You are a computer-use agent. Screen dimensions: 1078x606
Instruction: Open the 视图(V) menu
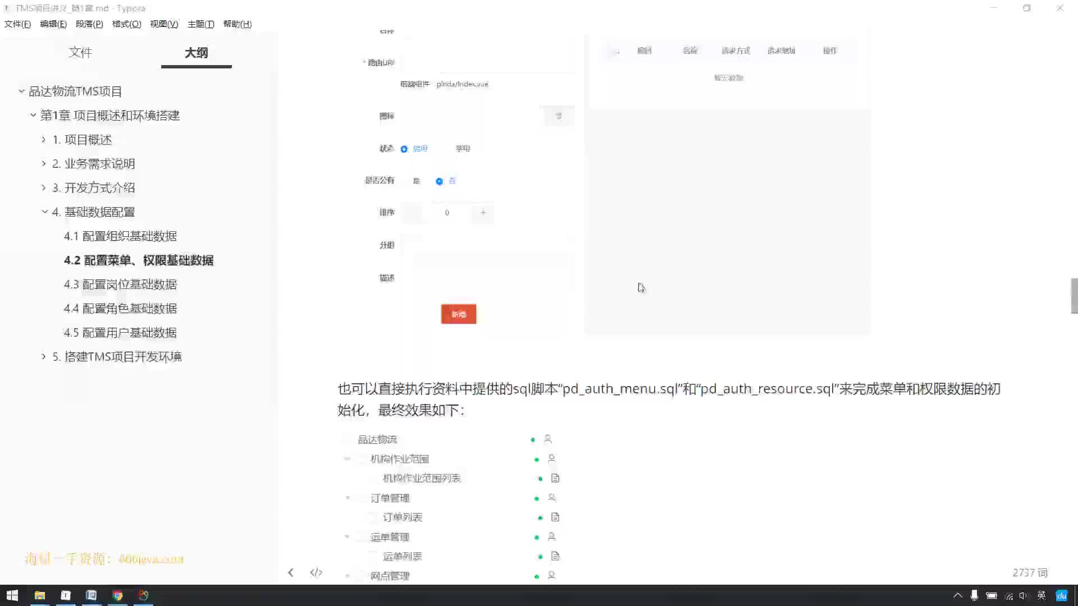coord(164,24)
